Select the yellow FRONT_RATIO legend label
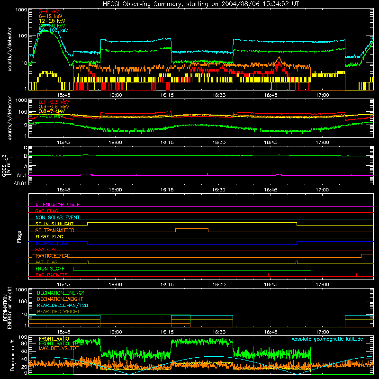The height and width of the screenshot is (379, 379). (54, 339)
